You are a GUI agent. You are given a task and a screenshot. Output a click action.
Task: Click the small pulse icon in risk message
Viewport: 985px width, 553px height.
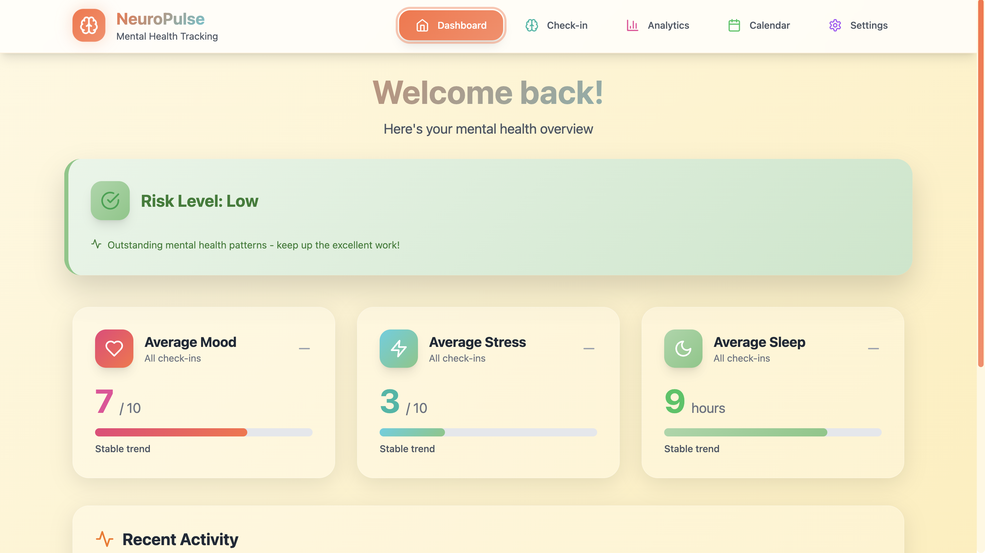[x=96, y=244]
